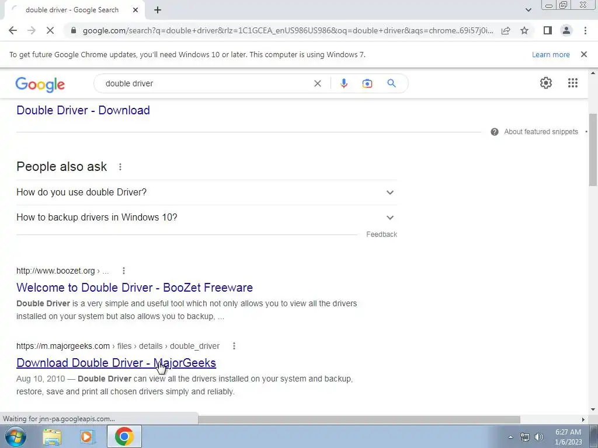598x448 pixels.
Task: Click the forward navigation arrow
Action: coord(32,30)
